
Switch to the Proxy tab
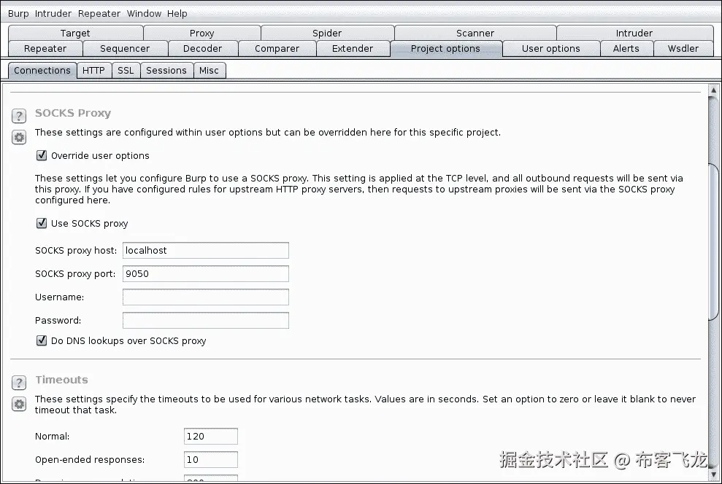[202, 33]
